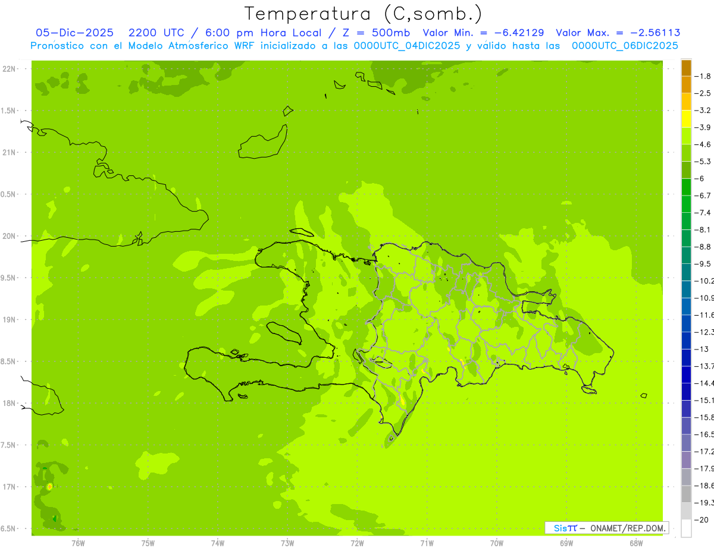The width and height of the screenshot is (714, 551).
Task: Click the '-14.4' colorbar label
Action: [704, 383]
